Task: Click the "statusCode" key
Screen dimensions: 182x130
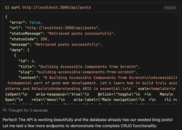Action: [x=23, y=39]
